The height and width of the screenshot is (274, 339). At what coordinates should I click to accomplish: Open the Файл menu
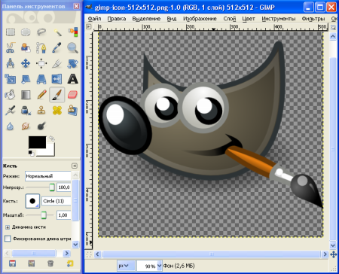94,19
